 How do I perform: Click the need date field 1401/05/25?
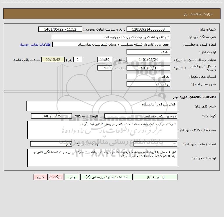[51, 116]
